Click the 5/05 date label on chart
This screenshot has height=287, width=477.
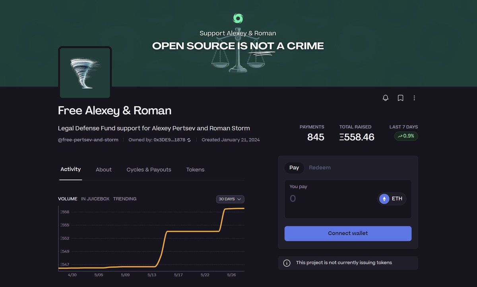99,275
